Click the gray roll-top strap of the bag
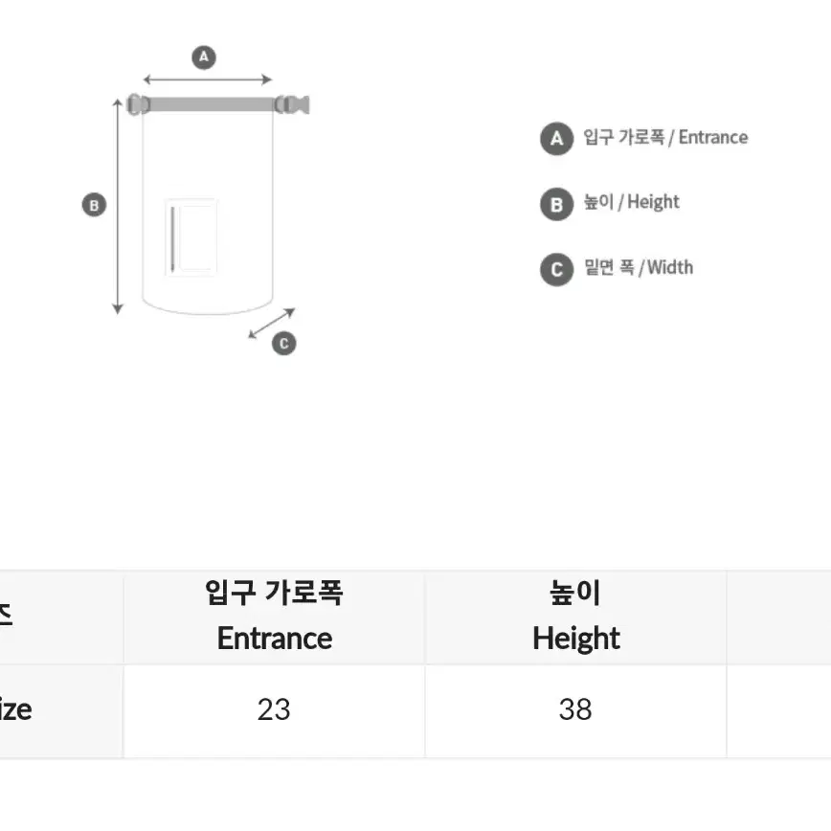The height and width of the screenshot is (831, 831). pos(212,104)
